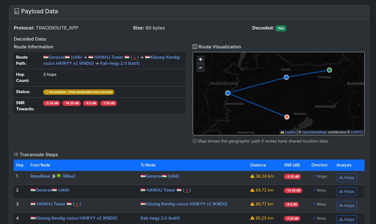Open Gerecse (vik6) link in Route Path
The image size is (376, 224).
(x=63, y=57)
